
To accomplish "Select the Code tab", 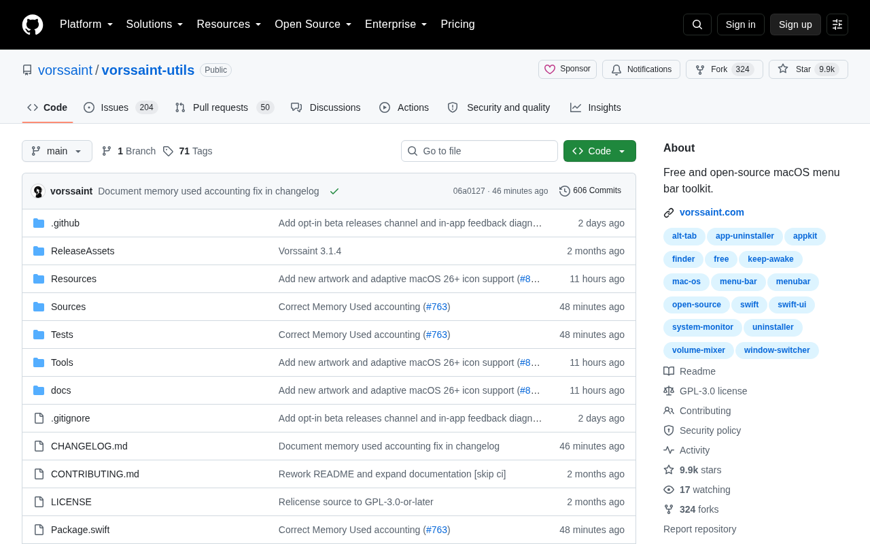I will point(48,107).
